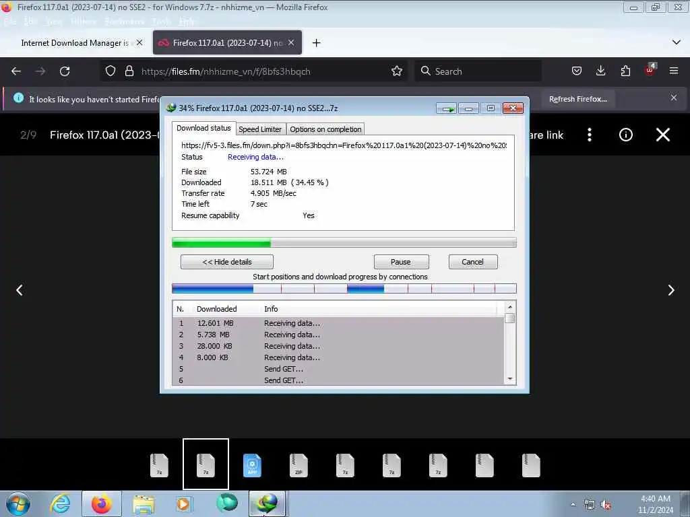The width and height of the screenshot is (690, 517).
Task: Click the green round app icon in taskbar
Action: 227,503
